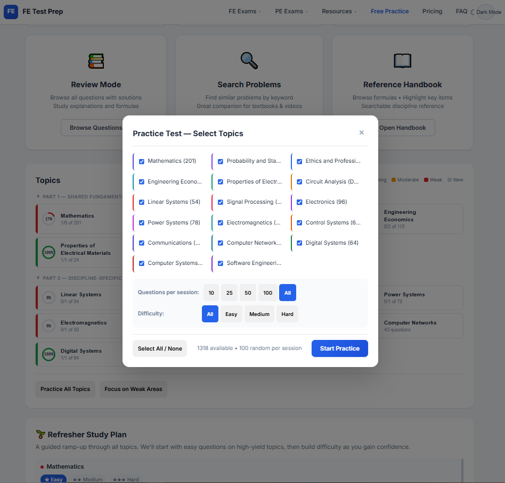Uncheck the Linear Systems (54) checkbox
Viewport: 505px width, 483px height.
pos(141,202)
